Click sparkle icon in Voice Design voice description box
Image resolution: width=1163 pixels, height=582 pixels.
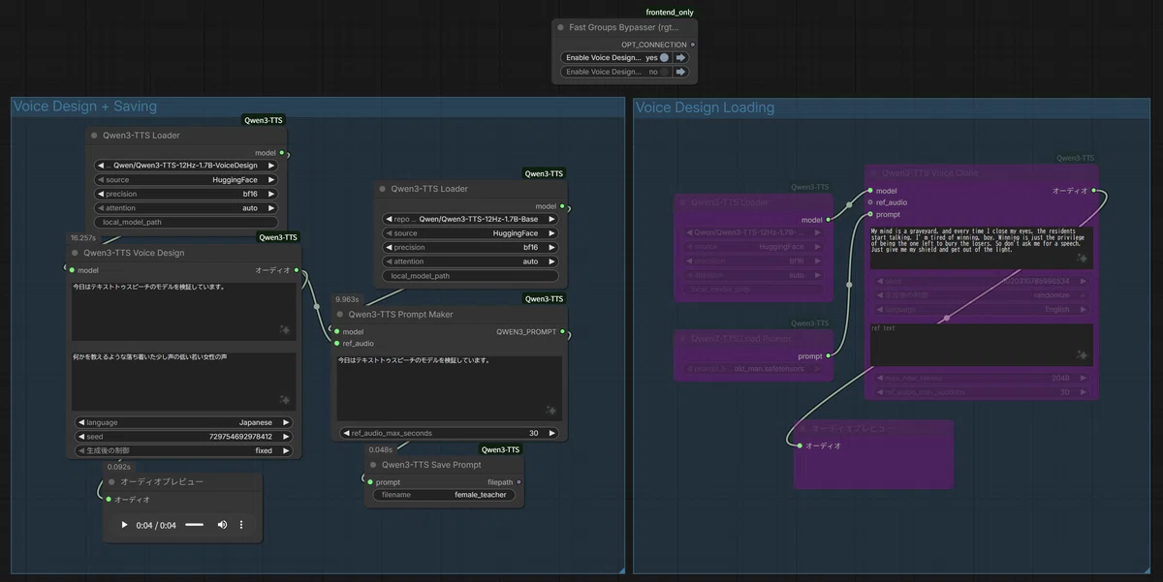coord(284,400)
